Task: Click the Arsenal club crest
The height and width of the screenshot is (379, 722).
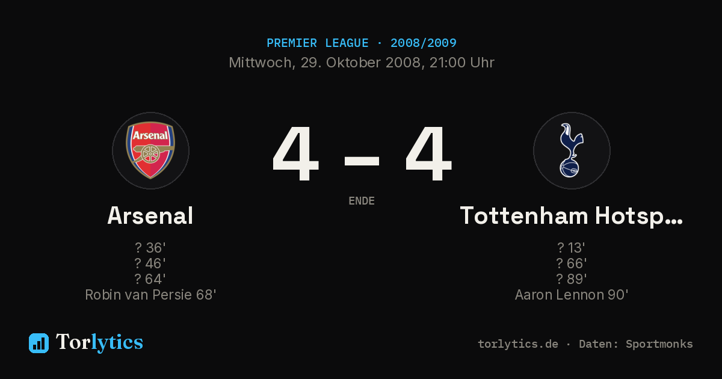Action: click(x=150, y=150)
